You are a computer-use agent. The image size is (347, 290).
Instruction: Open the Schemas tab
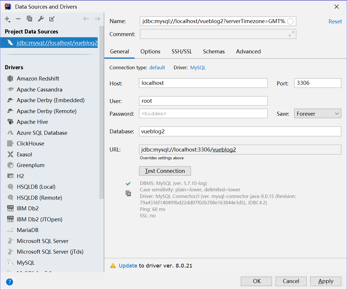pyautogui.click(x=214, y=52)
